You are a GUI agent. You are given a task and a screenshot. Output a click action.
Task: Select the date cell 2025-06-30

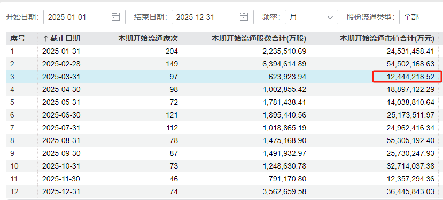click(x=61, y=115)
